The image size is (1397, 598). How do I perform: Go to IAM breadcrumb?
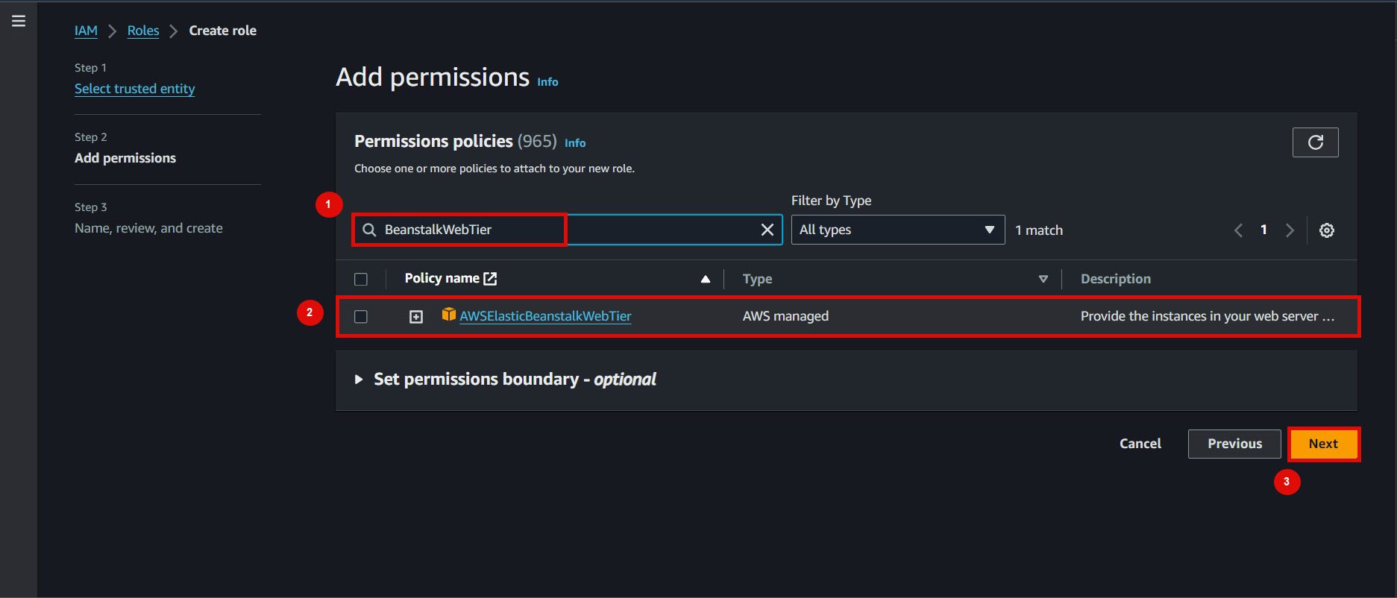coord(86,31)
